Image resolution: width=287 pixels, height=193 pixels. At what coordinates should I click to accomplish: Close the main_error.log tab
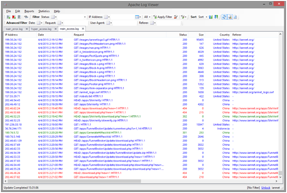click(x=27, y=29)
